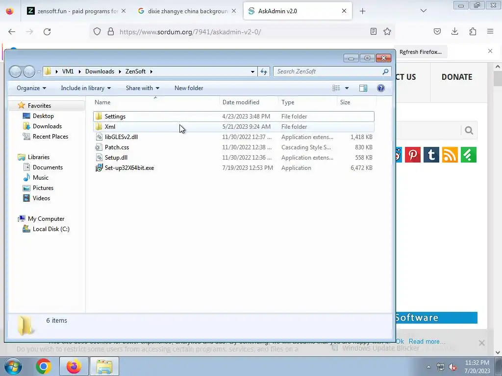
Task: Go forward in Explorer navigation
Action: pos(29,71)
